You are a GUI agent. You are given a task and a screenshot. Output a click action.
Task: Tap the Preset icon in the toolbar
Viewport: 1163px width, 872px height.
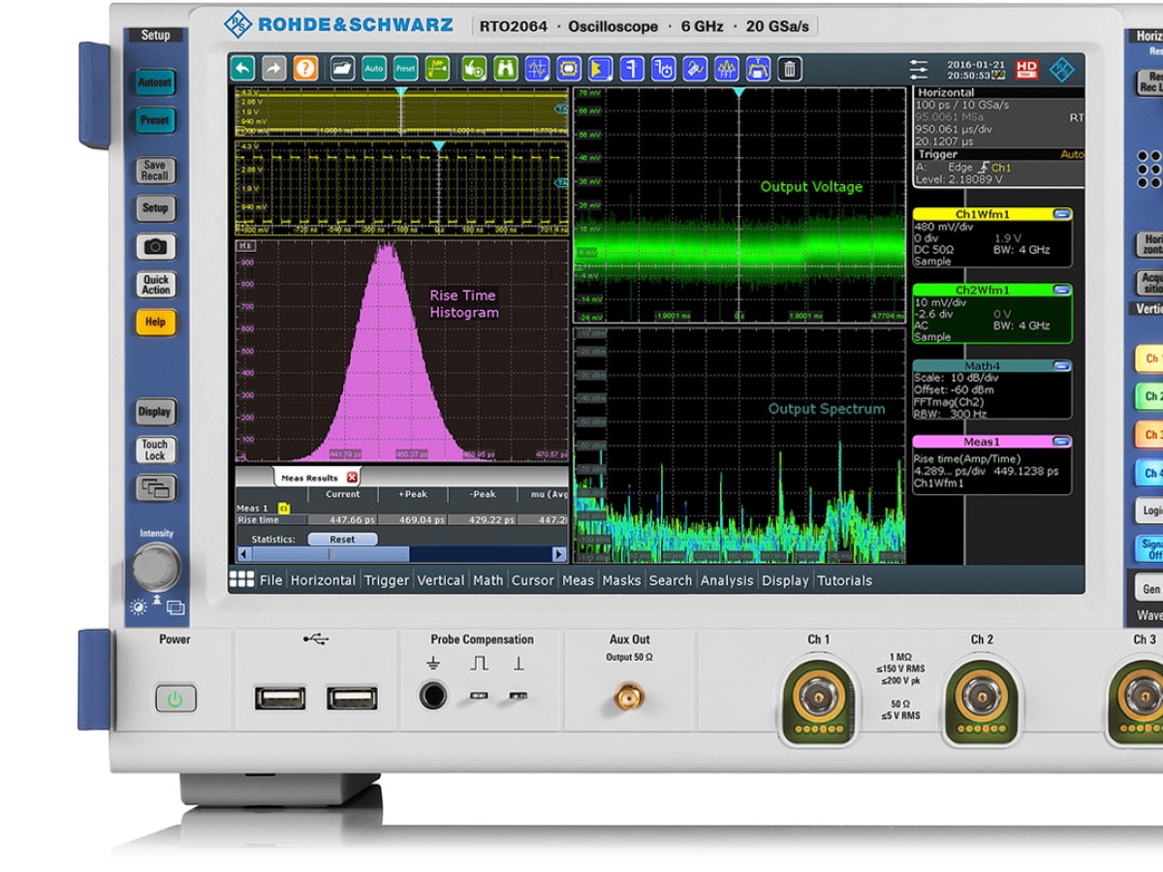click(405, 69)
